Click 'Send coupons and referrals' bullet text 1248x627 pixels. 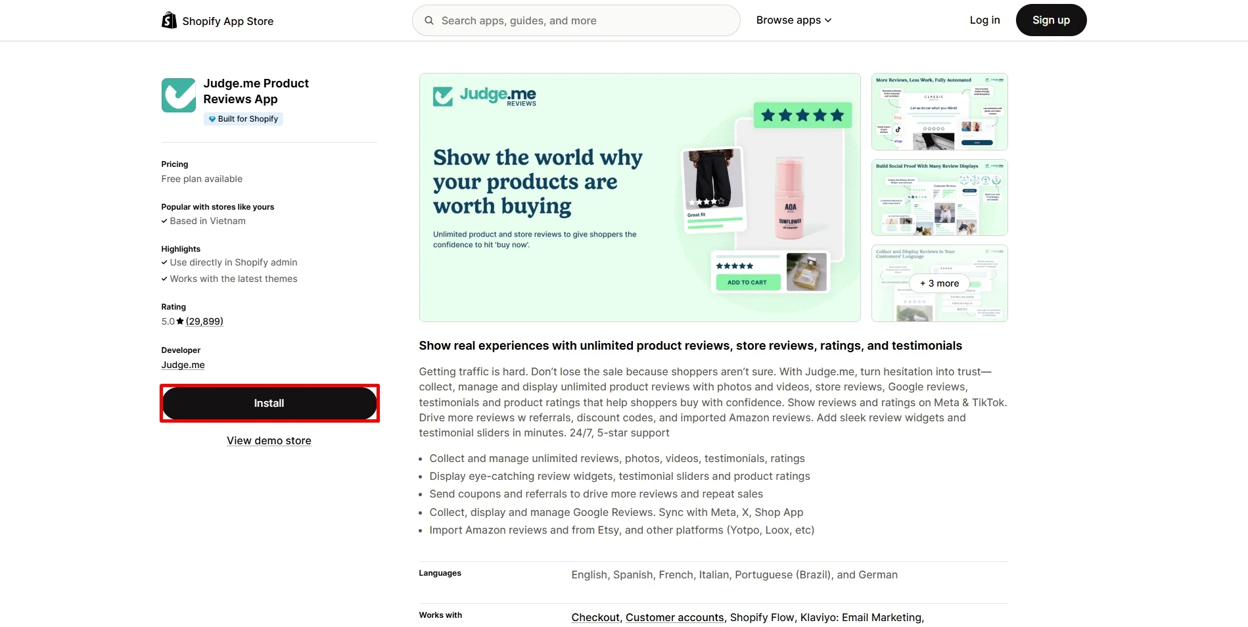[596, 494]
